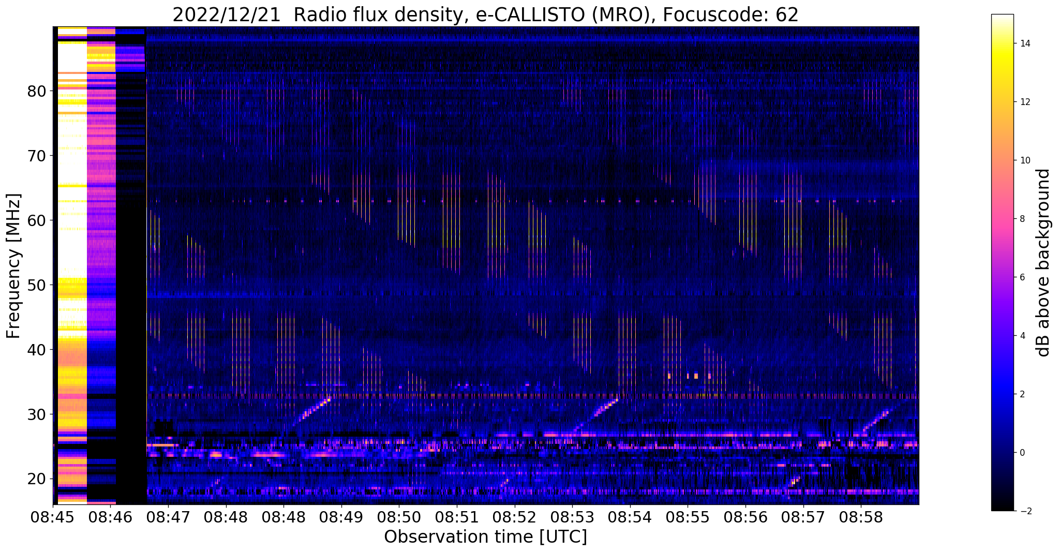Viewport: 1059px width, 552px height.
Task: Click the 08:54 time tick label
Action: coord(630,518)
